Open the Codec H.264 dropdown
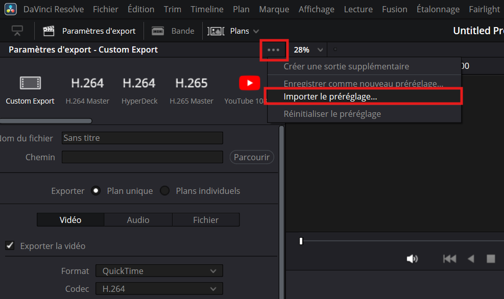Image resolution: width=504 pixels, height=299 pixels. point(159,289)
